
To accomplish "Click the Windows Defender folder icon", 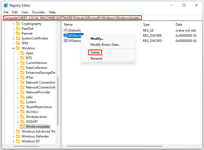I will pos(18,136).
